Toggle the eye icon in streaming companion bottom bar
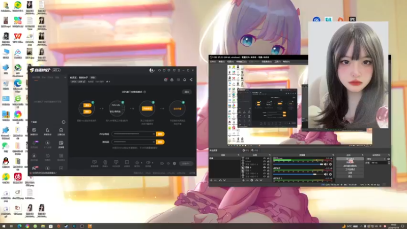The width and height of the screenshot is (407, 229). tap(168, 163)
